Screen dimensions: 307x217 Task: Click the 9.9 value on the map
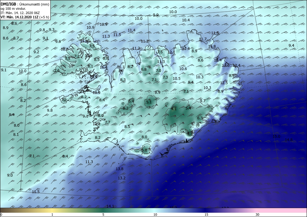pyautogui.click(x=156, y=15)
